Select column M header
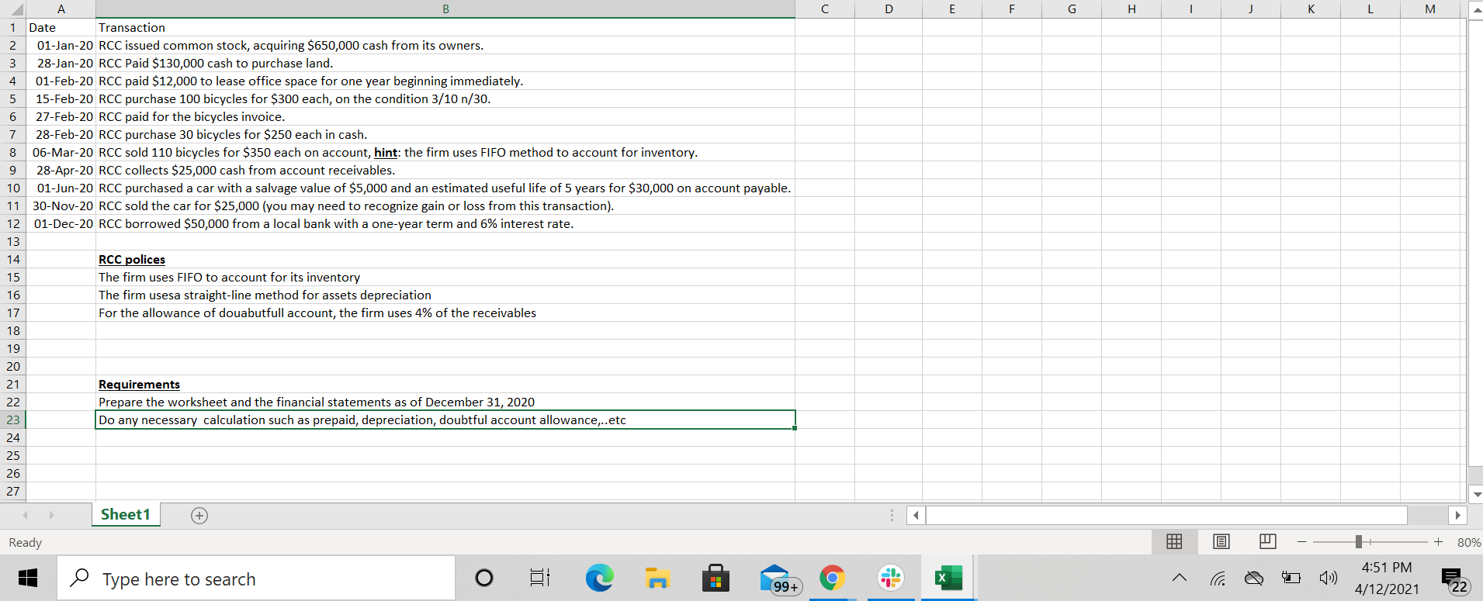This screenshot has height=601, width=1483. coord(1430,9)
